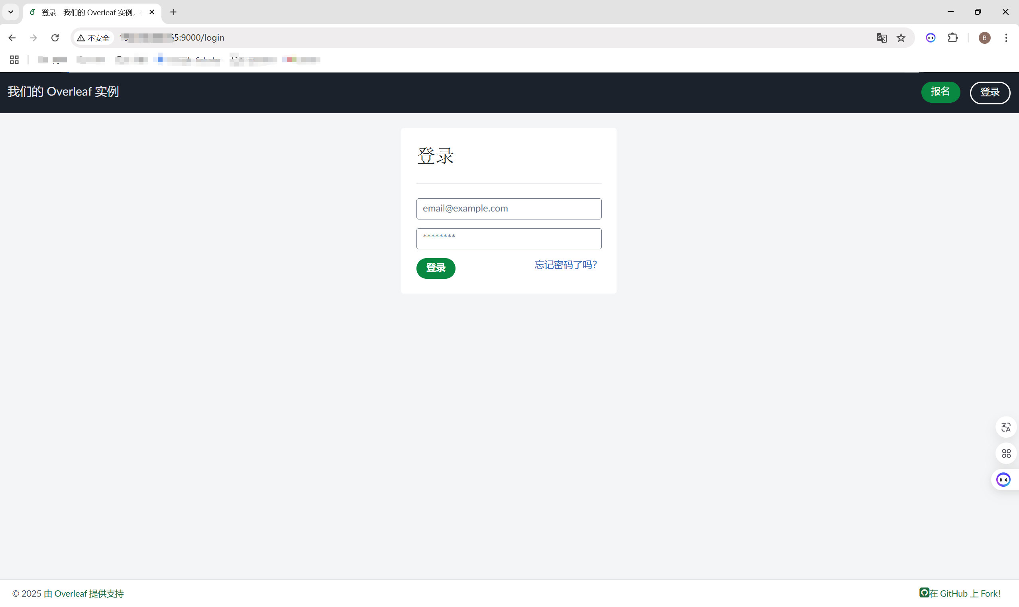The width and height of the screenshot is (1019, 607).
Task: Click the floating four-circles apps icon
Action: point(1006,453)
